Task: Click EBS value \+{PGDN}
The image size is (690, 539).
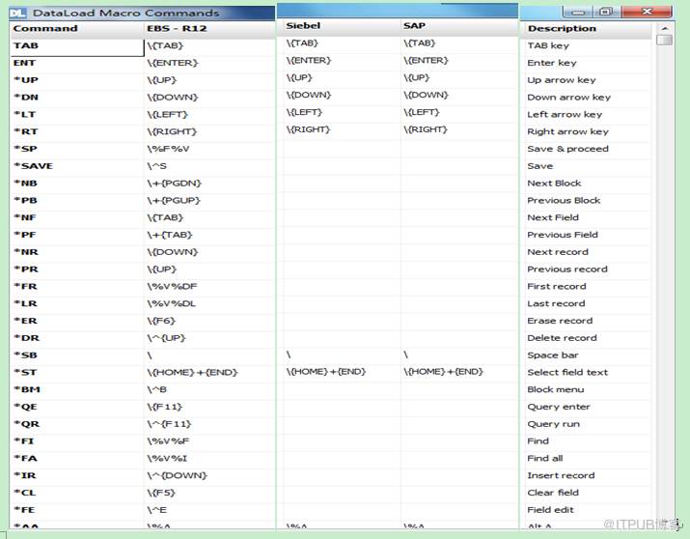Action: pos(175,184)
